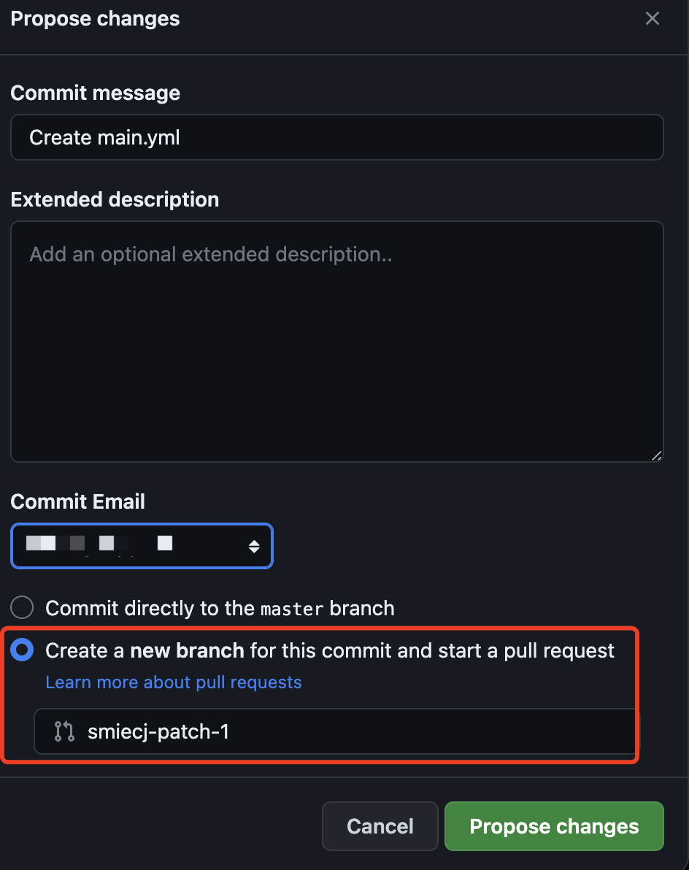
Task: Click the 'Propose changes' dialog title
Action: tap(95, 19)
